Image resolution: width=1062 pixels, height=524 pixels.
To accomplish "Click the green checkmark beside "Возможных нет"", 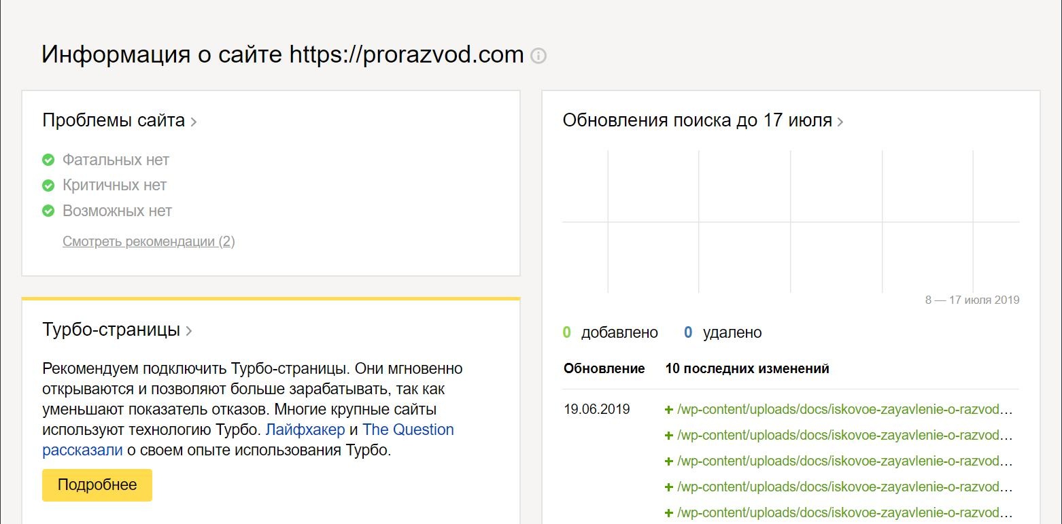I will (x=48, y=211).
